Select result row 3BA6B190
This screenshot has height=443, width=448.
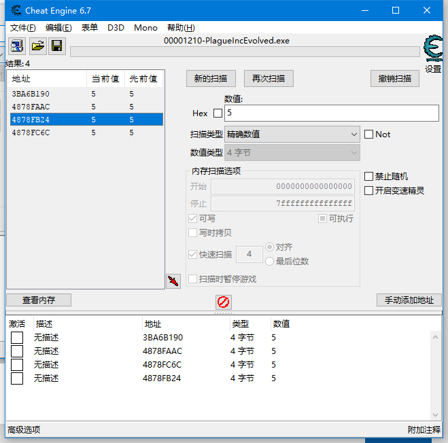(86, 94)
